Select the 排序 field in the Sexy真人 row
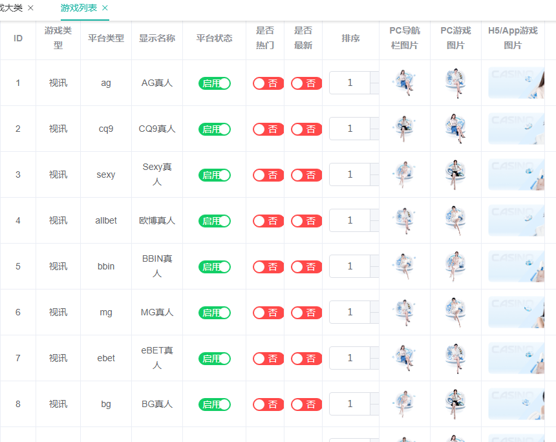Screen dimensions: 556x442 [350, 174]
